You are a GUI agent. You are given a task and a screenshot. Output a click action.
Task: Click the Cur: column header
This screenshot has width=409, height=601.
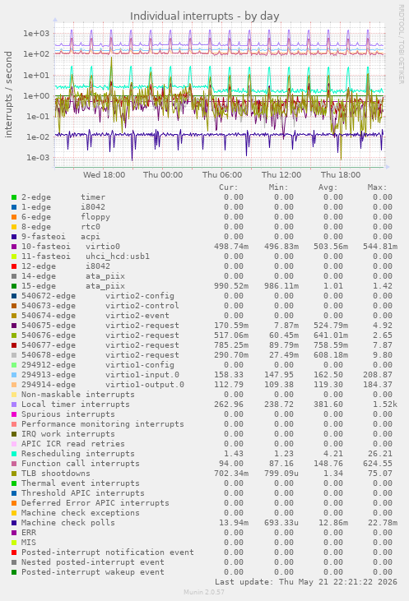tap(229, 187)
